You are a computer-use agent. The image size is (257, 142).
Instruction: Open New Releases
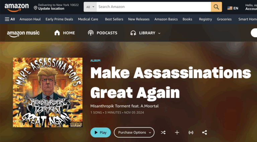139,19
